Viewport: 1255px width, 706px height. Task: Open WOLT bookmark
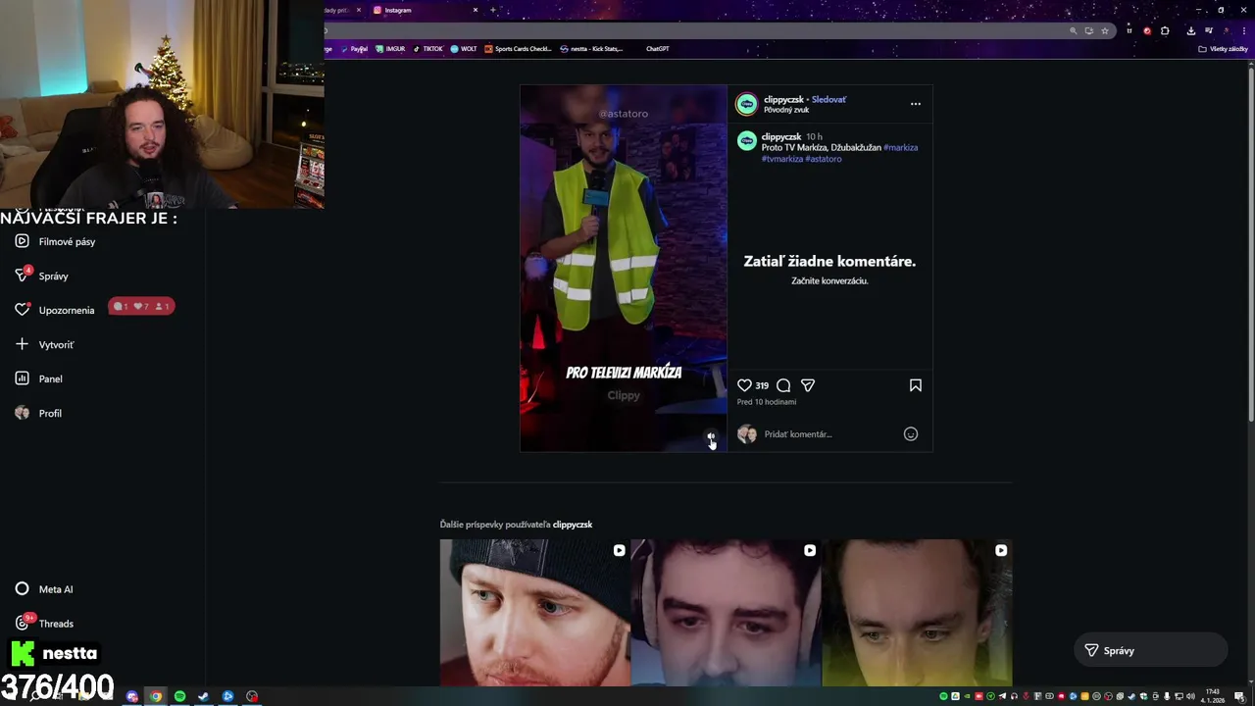click(x=464, y=48)
